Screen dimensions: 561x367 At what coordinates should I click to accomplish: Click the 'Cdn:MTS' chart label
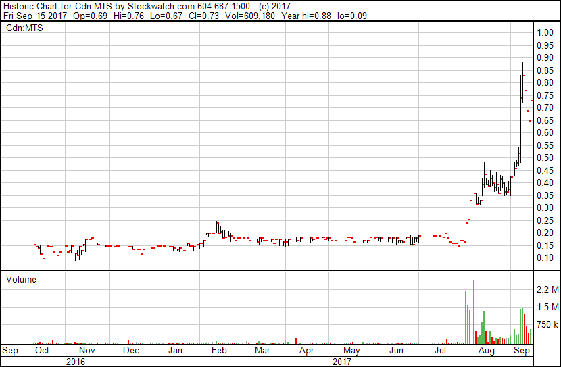[x=24, y=28]
